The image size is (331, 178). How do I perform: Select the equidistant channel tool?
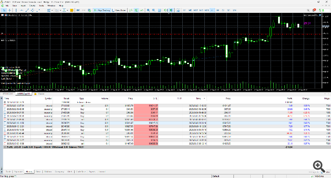pos(33,10)
